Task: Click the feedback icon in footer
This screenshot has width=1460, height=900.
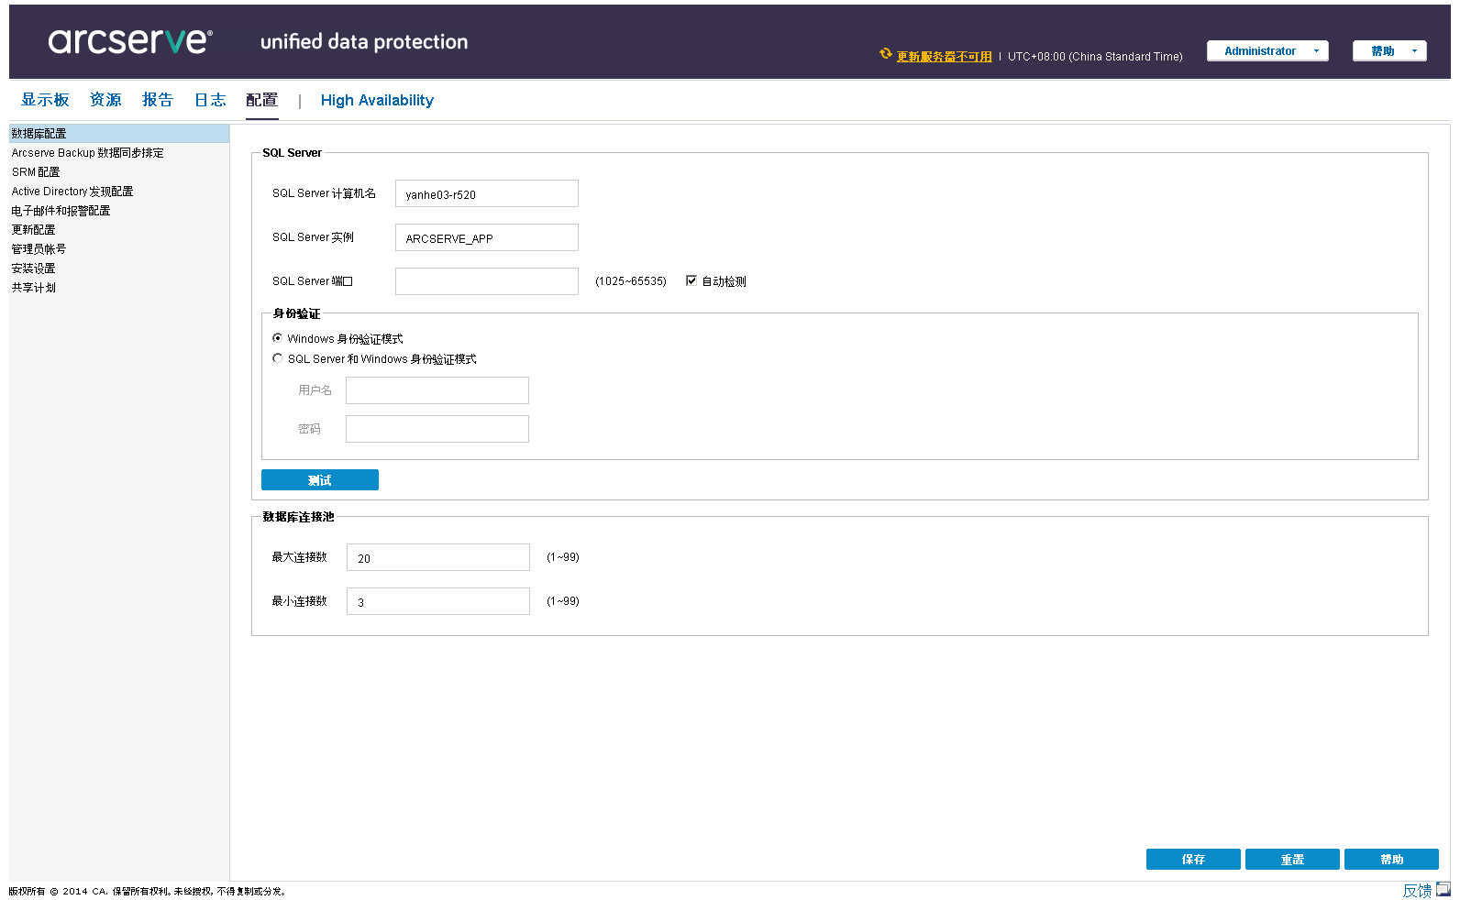Action: [1443, 889]
